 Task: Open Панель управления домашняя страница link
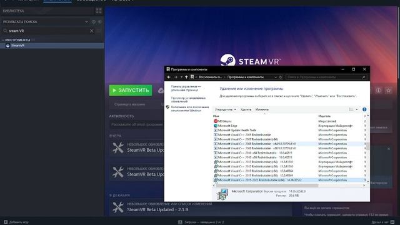(186, 88)
